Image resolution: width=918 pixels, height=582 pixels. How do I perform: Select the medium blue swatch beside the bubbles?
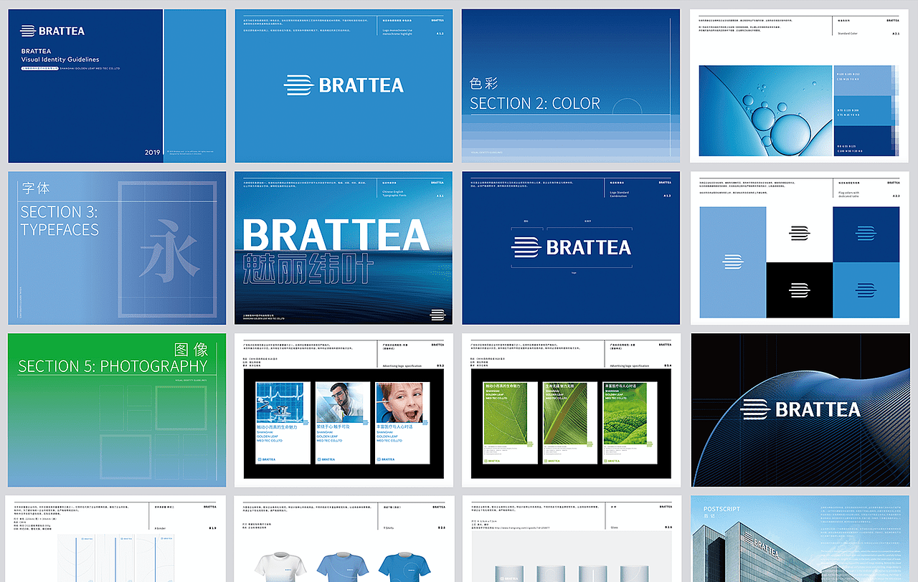click(862, 111)
